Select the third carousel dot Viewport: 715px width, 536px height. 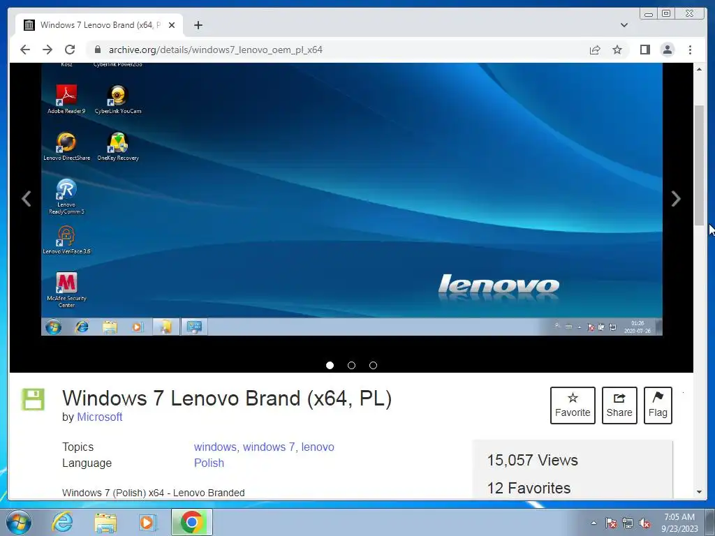click(373, 365)
